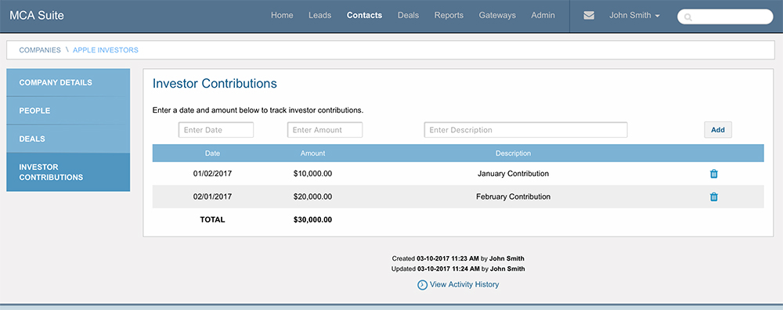The image size is (783, 310).
Task: Select the Company Details sidebar tab
Action: click(x=68, y=82)
